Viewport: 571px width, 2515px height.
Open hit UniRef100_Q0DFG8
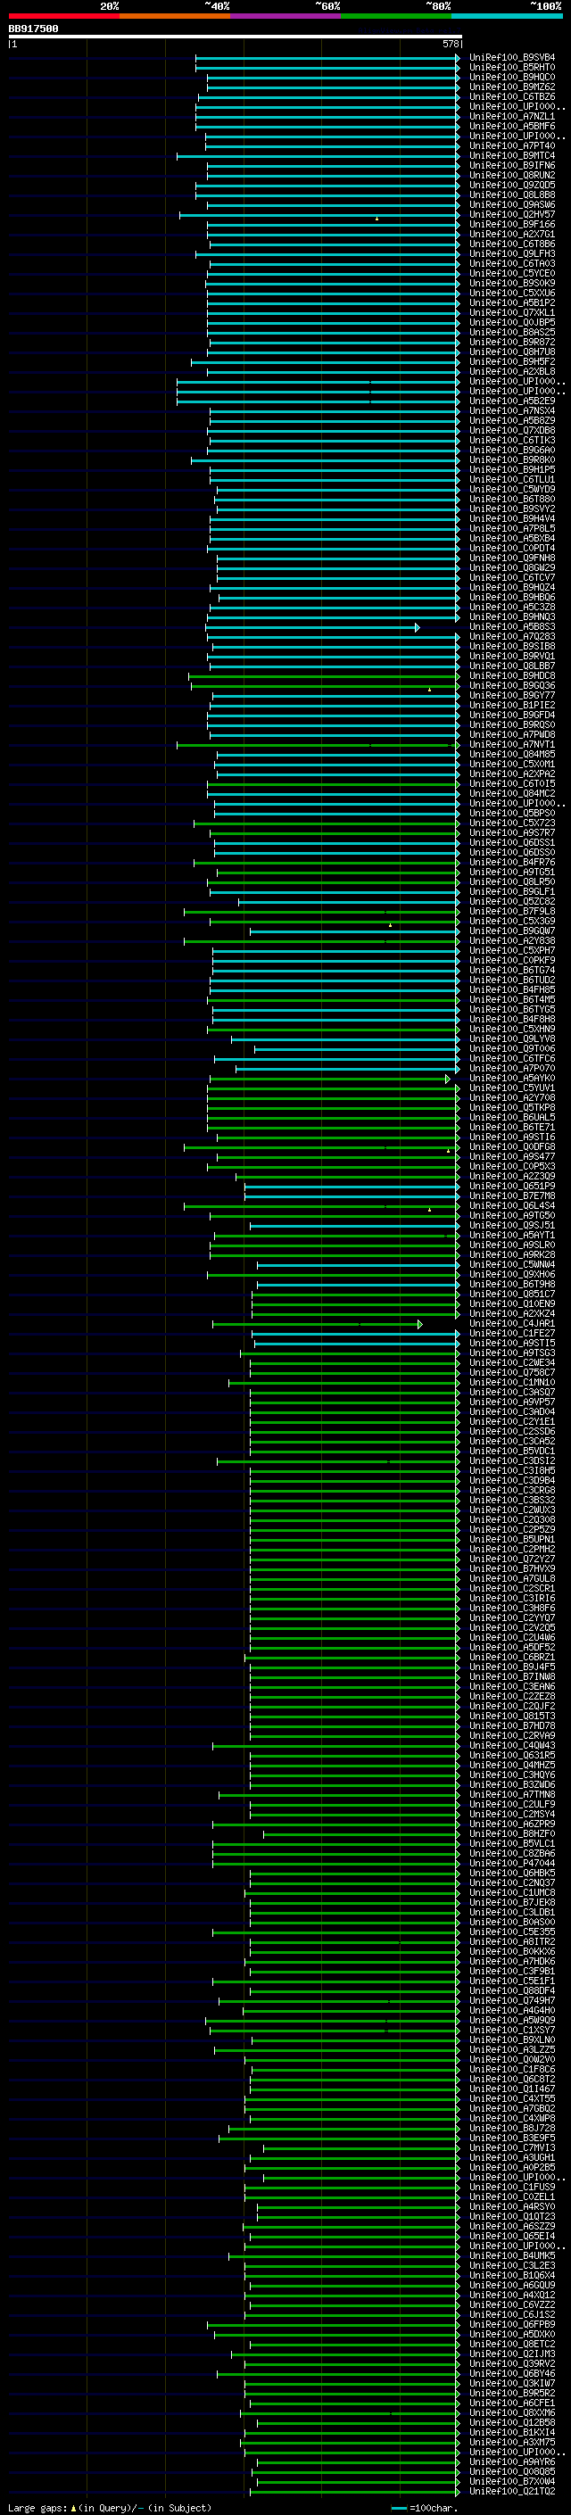(x=512, y=1147)
